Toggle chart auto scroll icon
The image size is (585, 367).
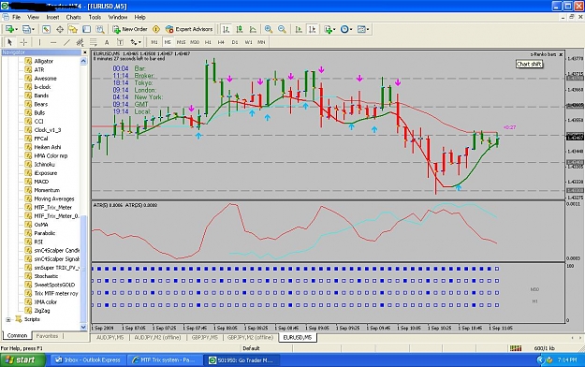point(299,29)
